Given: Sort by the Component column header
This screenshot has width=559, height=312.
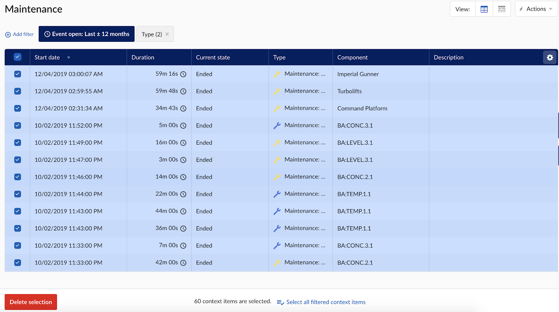Looking at the screenshot, I should tap(353, 58).
